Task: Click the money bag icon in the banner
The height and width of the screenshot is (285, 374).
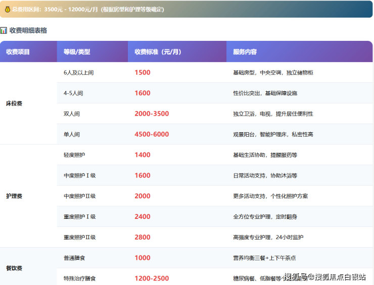Action: tap(7, 9)
